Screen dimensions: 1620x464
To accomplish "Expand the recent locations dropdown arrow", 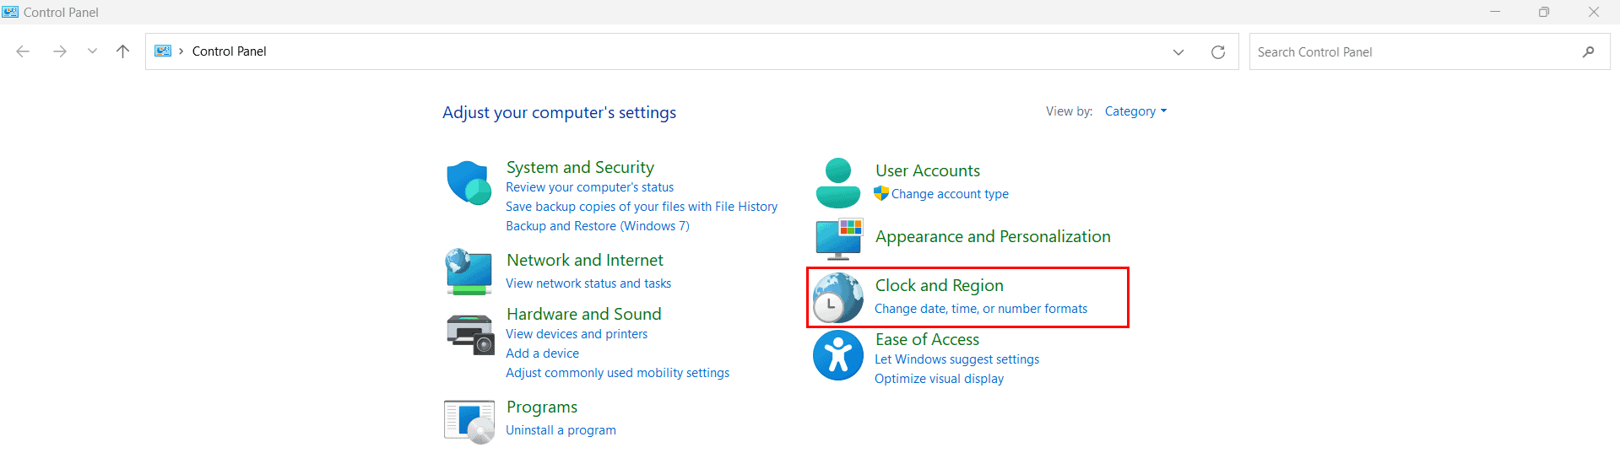I will (x=92, y=51).
